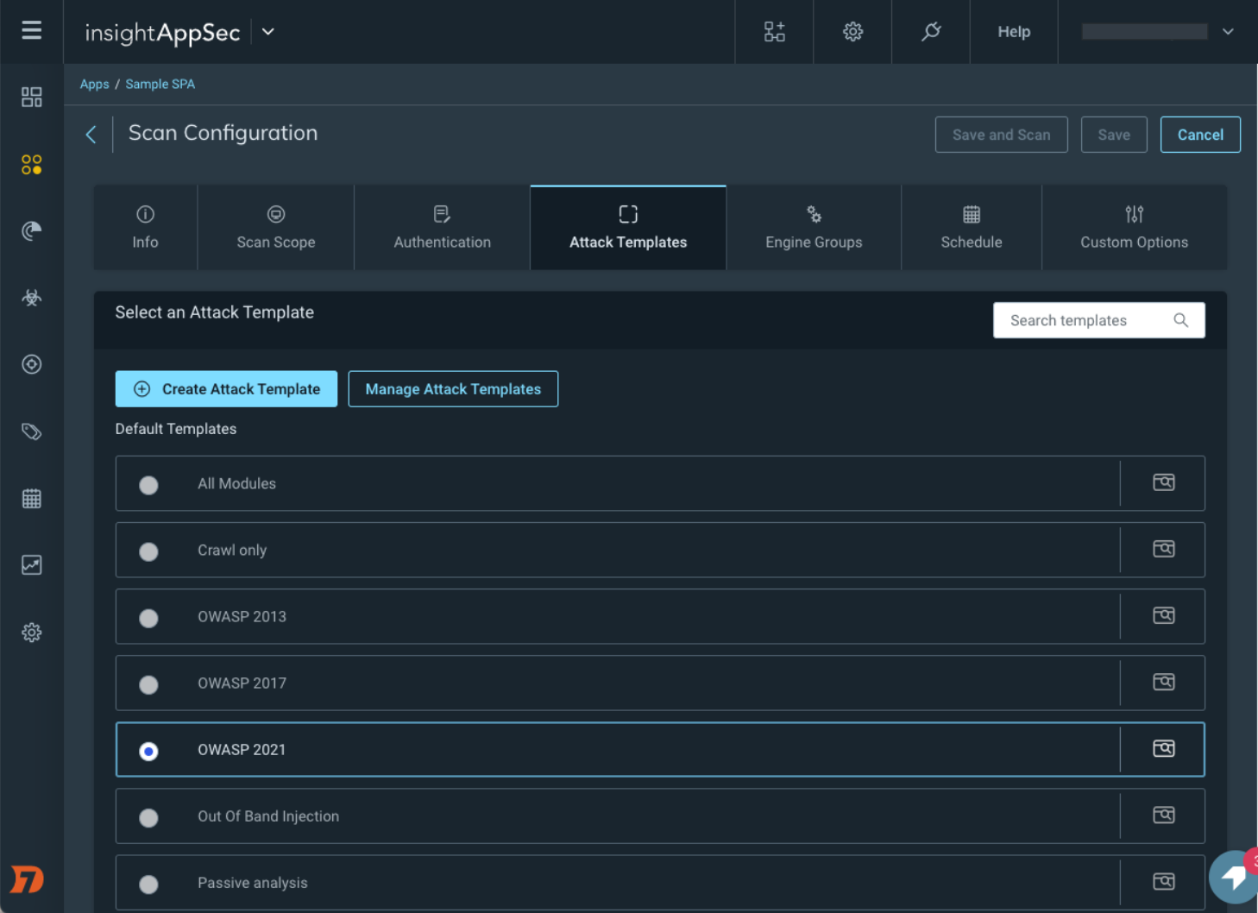Click the Save and Scan button
1258x913 pixels.
(x=1002, y=135)
